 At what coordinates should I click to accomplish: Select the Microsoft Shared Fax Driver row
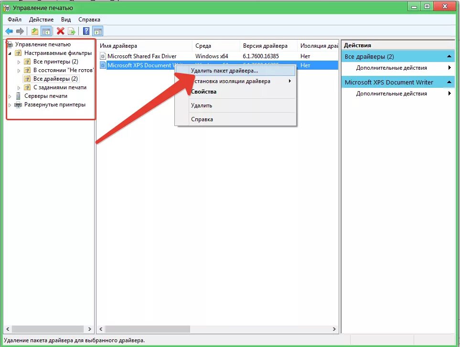(218, 56)
